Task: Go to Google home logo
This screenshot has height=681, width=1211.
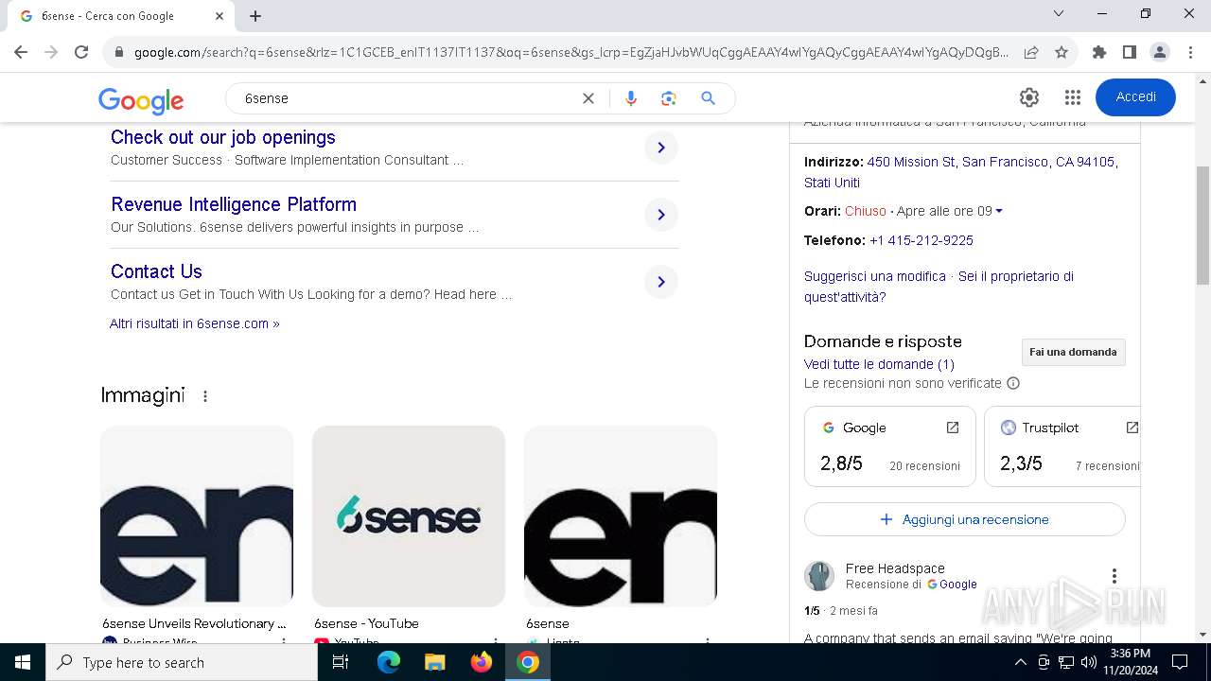Action: [141, 99]
